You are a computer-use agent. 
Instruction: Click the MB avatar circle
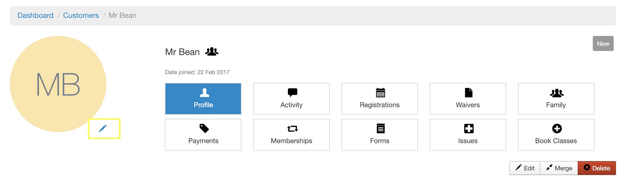click(x=58, y=84)
